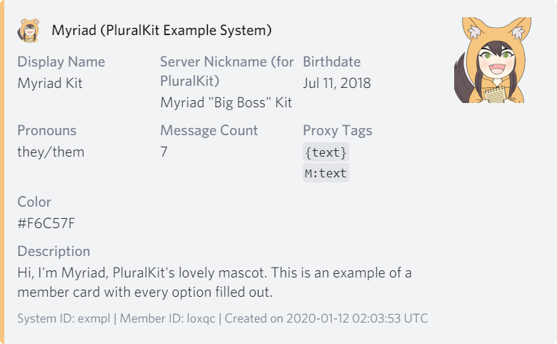The width and height of the screenshot is (557, 344).
Task: Click the Myriad Kit display name value
Action: coord(50,83)
